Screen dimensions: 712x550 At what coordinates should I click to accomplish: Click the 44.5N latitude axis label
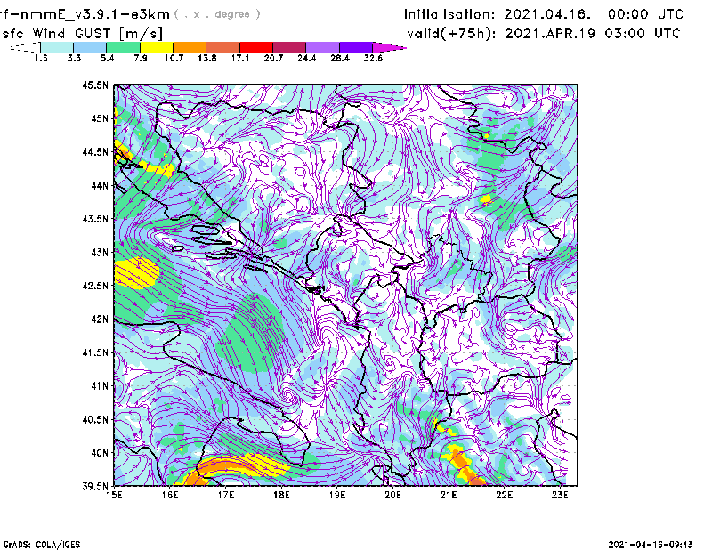[x=95, y=151]
